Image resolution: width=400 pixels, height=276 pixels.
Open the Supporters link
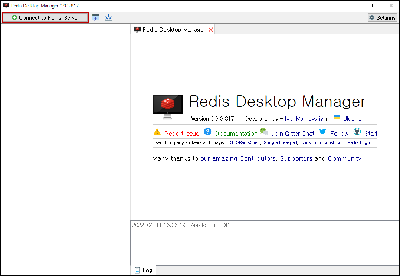click(296, 158)
